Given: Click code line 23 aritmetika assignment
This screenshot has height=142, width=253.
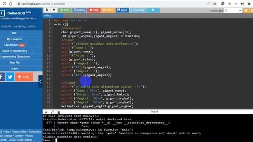Looking at the screenshot, I should (97, 106).
